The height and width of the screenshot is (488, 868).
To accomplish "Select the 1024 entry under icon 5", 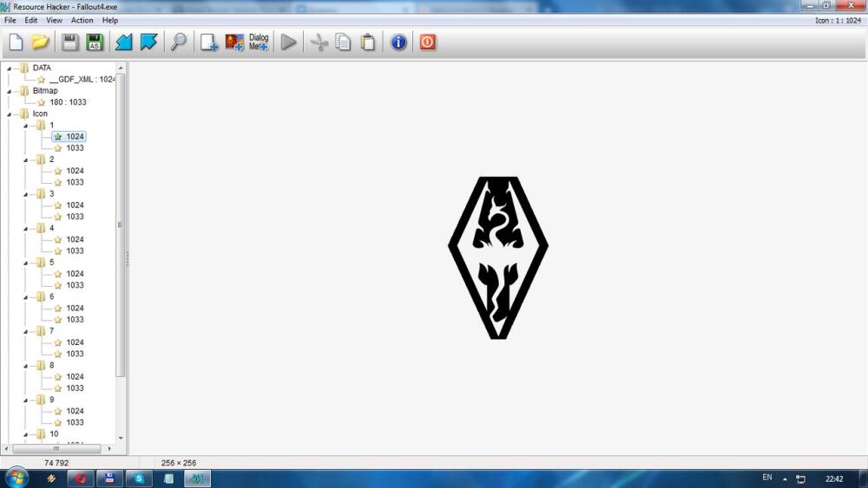I will click(75, 274).
